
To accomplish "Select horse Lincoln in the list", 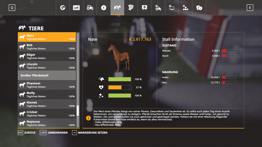I will [x=47, y=66].
